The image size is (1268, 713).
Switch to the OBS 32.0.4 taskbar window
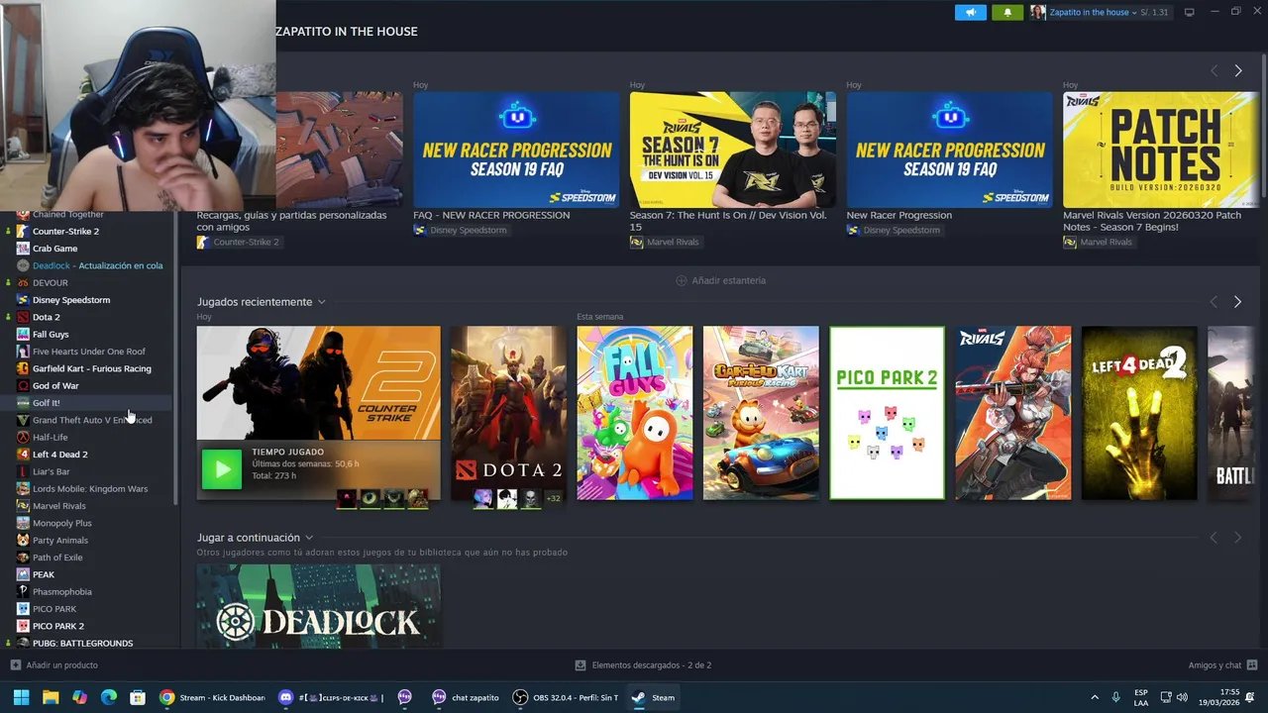[x=566, y=697]
